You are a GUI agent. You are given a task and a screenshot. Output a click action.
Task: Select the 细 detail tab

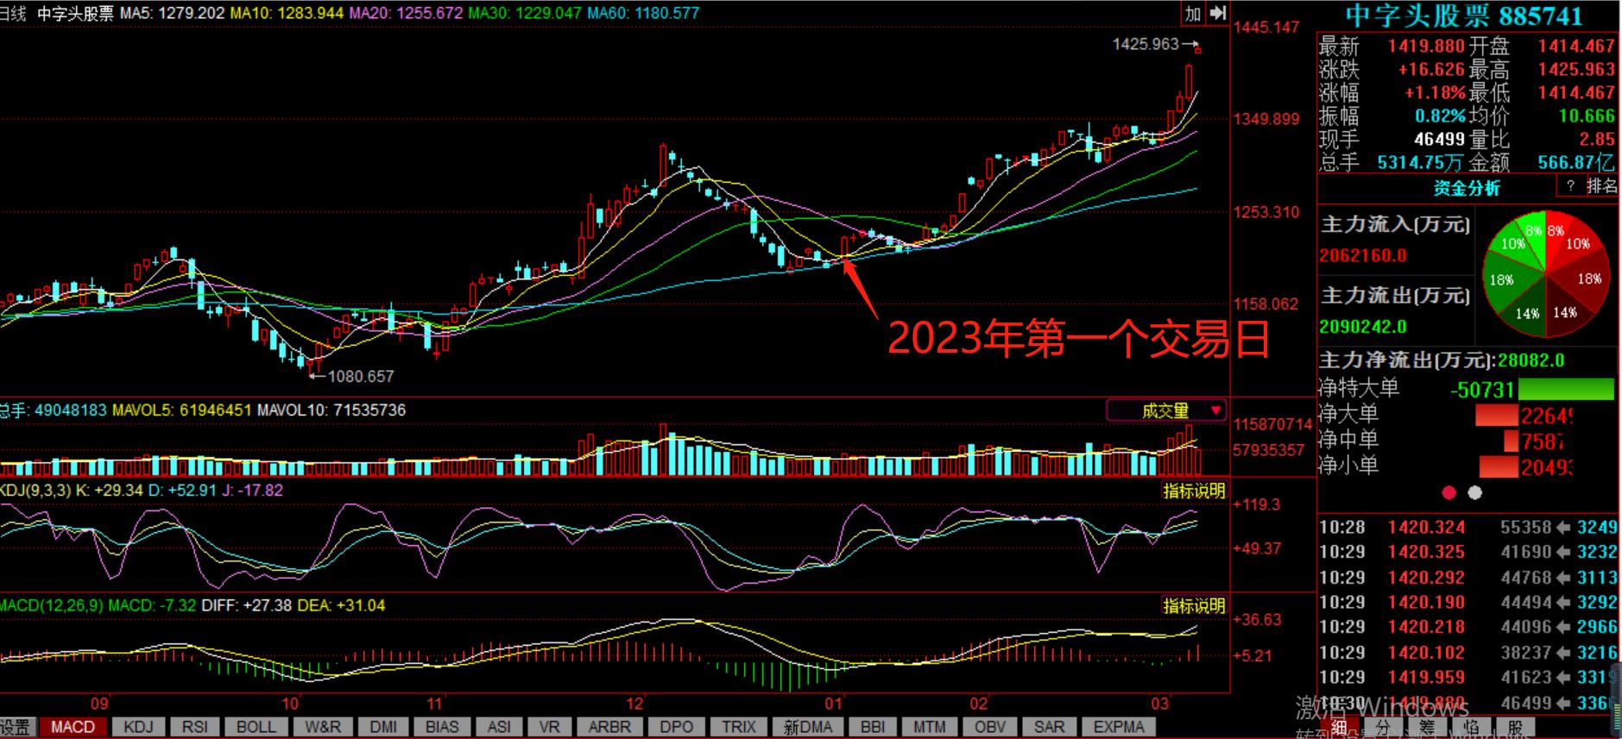pos(1340,728)
